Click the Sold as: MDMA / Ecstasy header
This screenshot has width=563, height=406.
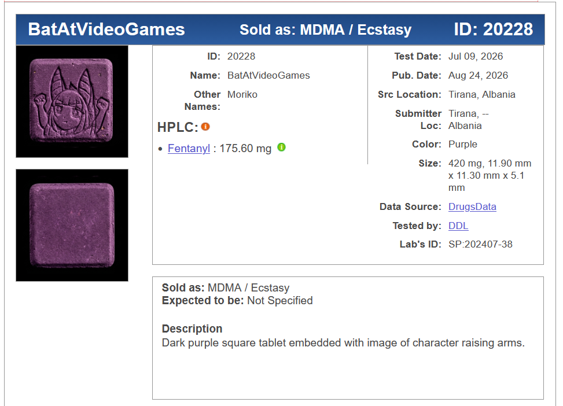(x=325, y=30)
